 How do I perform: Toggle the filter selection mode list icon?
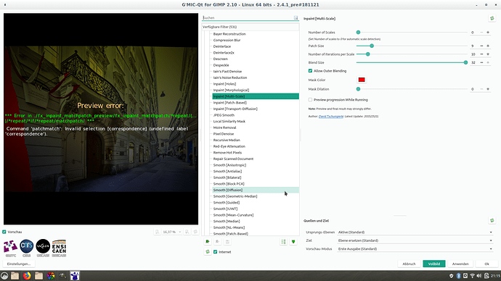click(283, 242)
